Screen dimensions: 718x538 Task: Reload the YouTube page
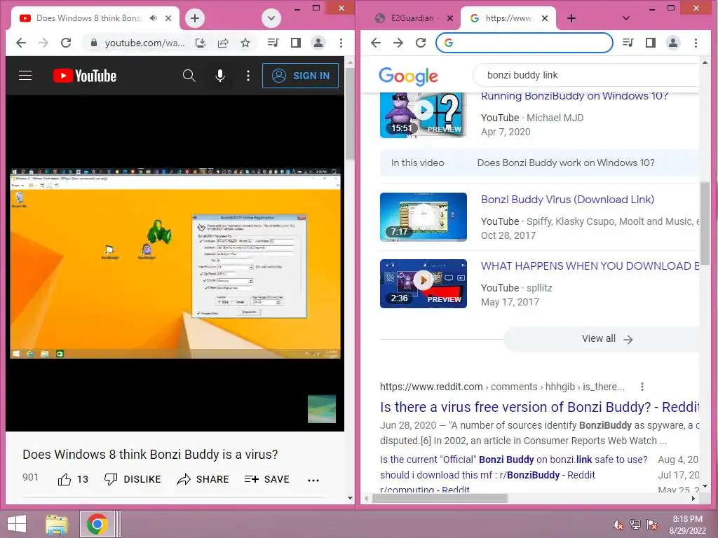(66, 43)
